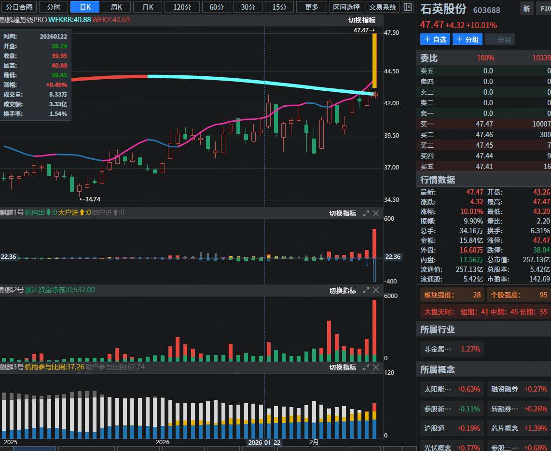Viewport: 551px width, 451px height.
Task: Close the 麒麟2号 indicator panel
Action: pyautogui.click(x=376, y=290)
